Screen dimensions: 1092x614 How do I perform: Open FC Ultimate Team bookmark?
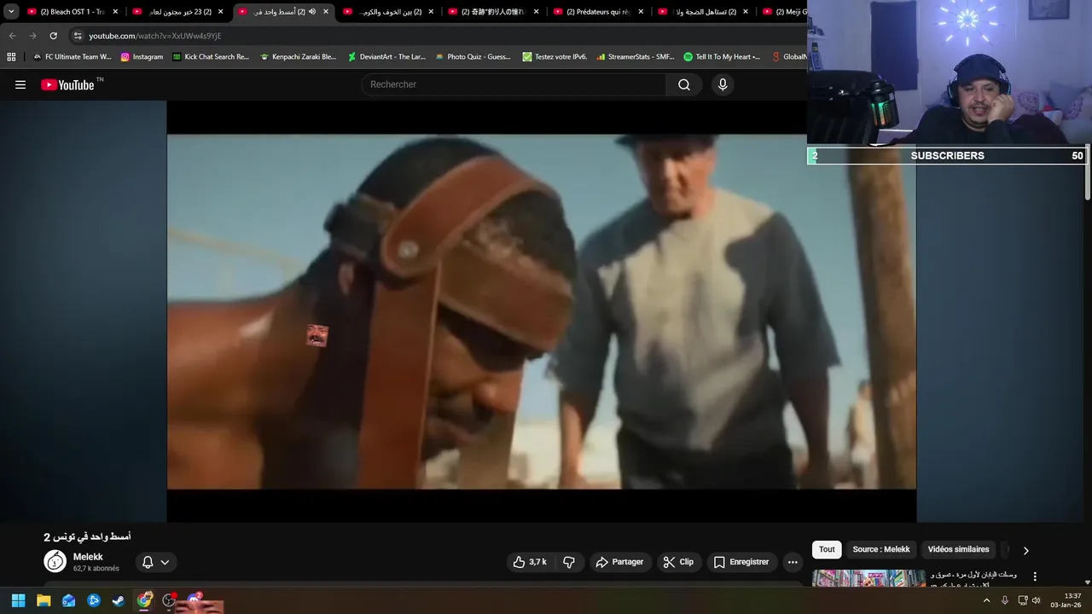[72, 57]
